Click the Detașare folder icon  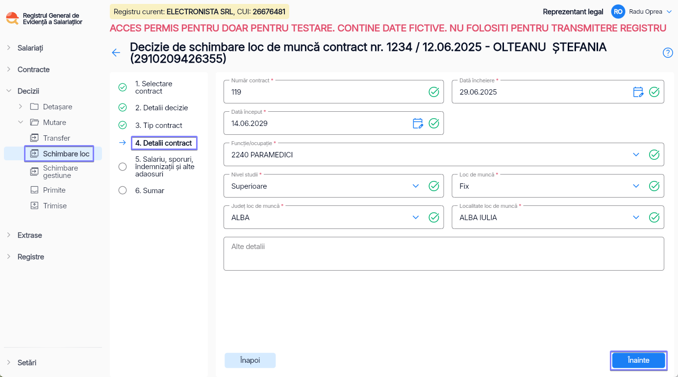(34, 107)
